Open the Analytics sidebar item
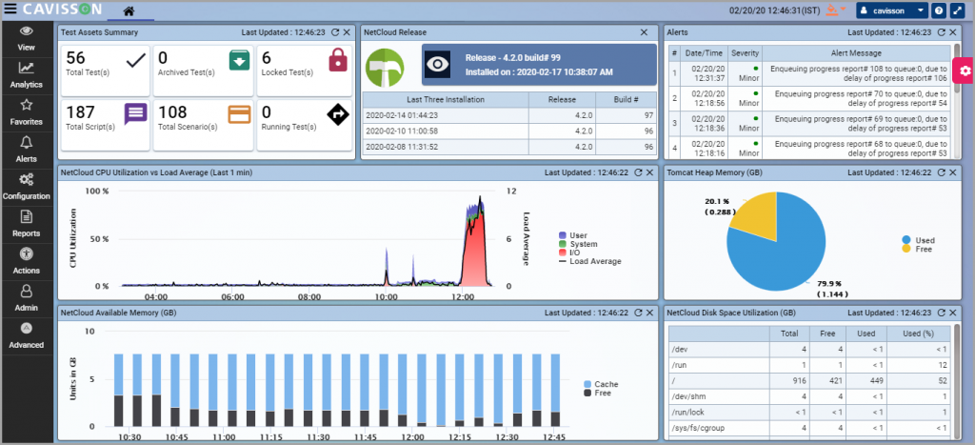The width and height of the screenshot is (975, 445). (x=26, y=76)
